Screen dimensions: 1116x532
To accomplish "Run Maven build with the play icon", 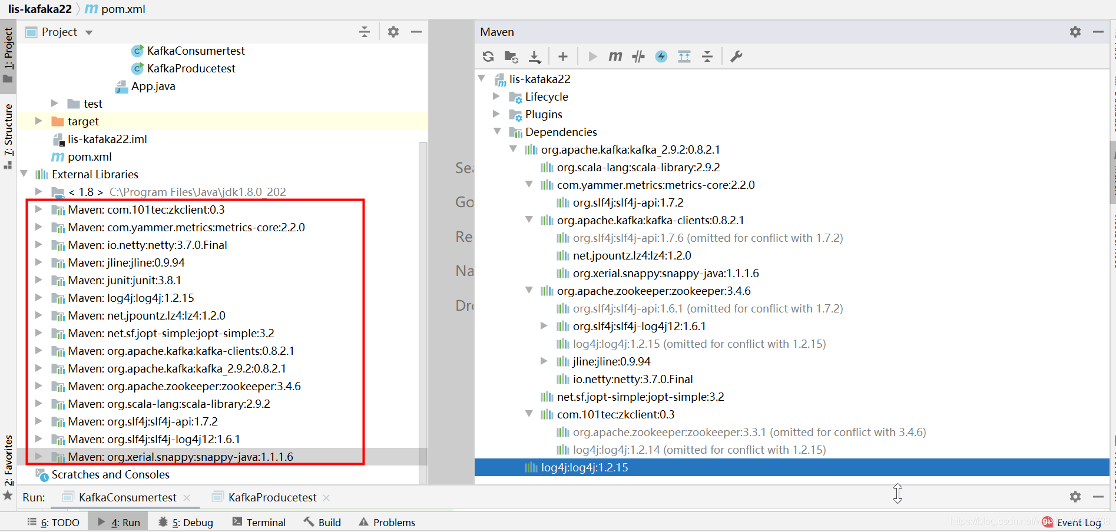I will point(592,56).
